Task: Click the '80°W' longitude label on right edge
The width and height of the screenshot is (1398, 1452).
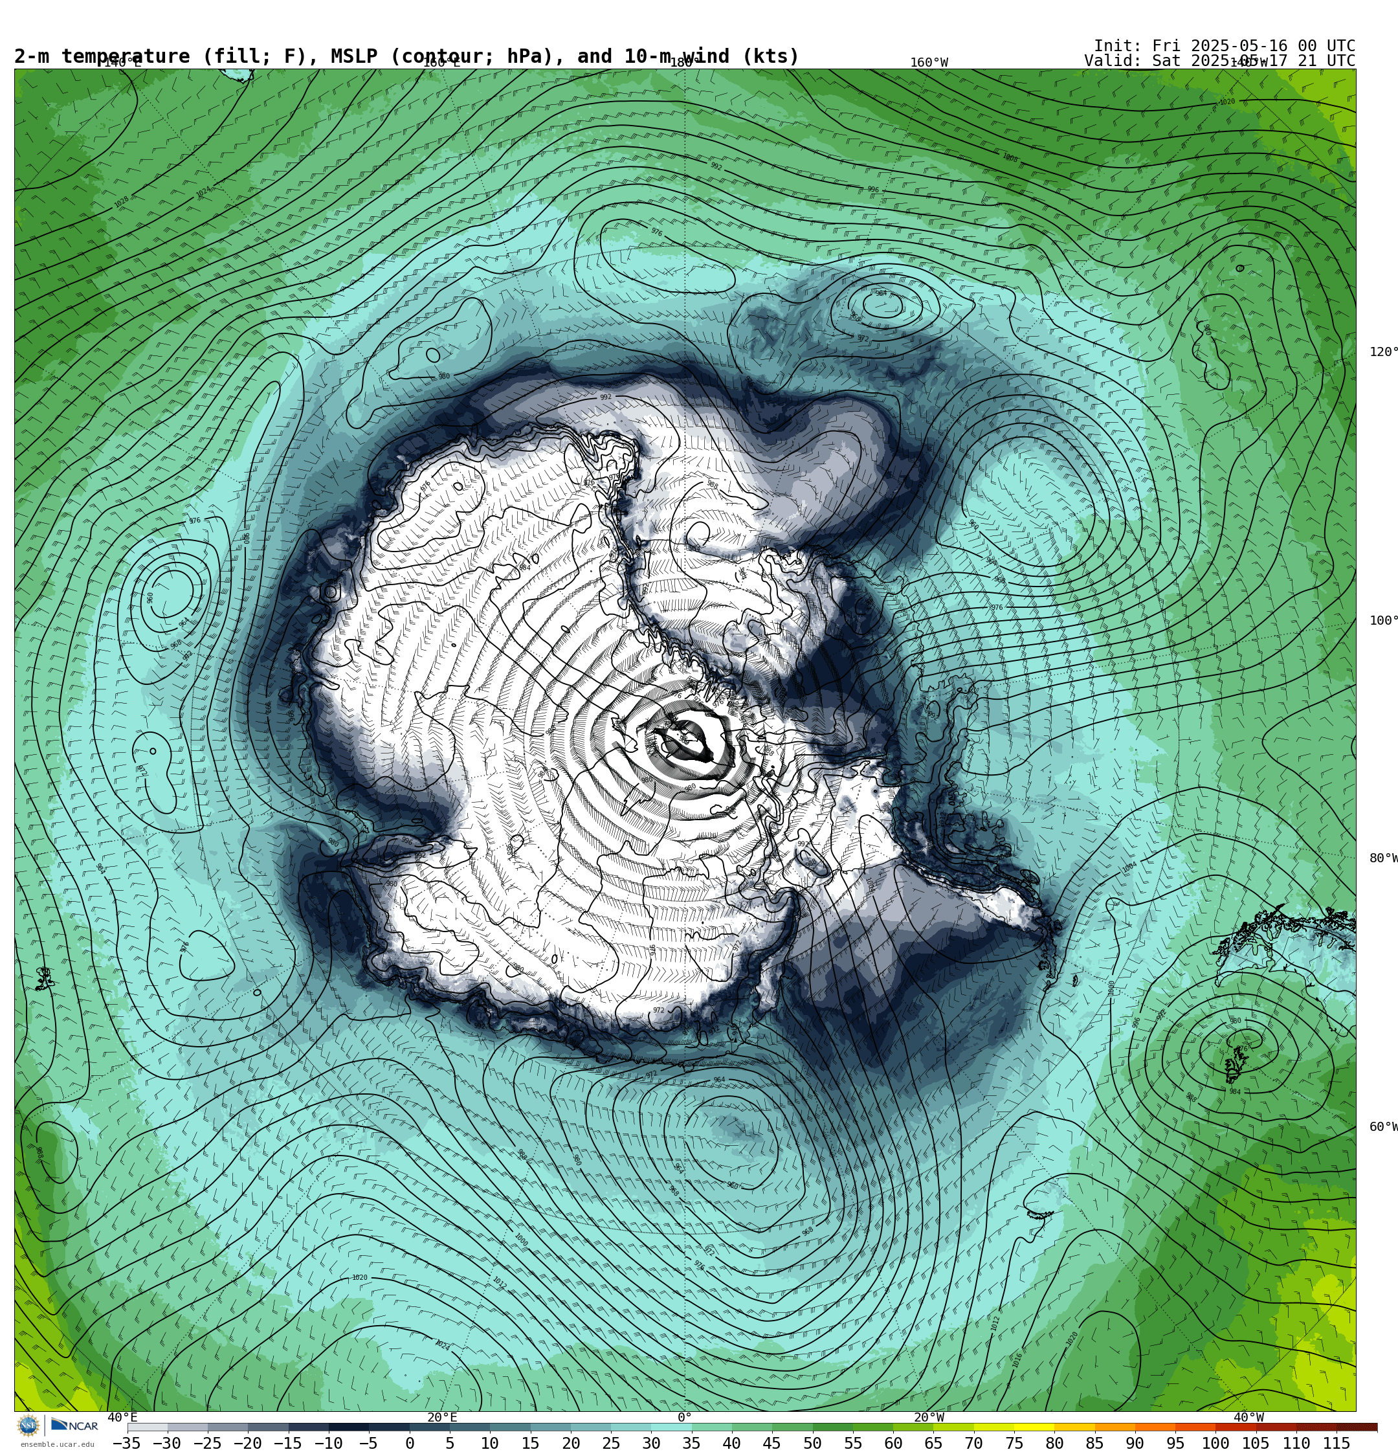Action: (1383, 858)
